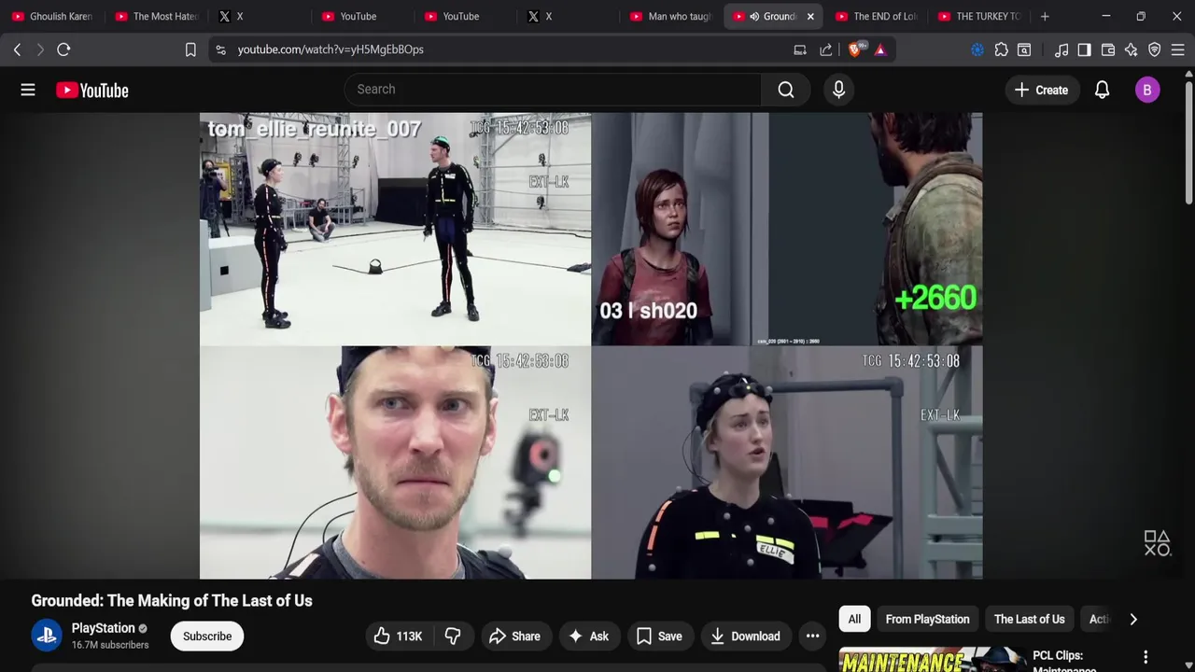Click the address bar URL
Screen dimensions: 1195x672
coord(330,49)
